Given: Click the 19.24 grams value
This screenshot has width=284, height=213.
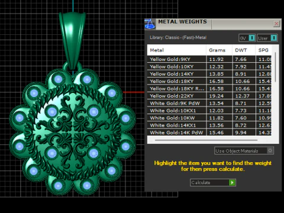Looking at the screenshot, I should tap(217, 96).
